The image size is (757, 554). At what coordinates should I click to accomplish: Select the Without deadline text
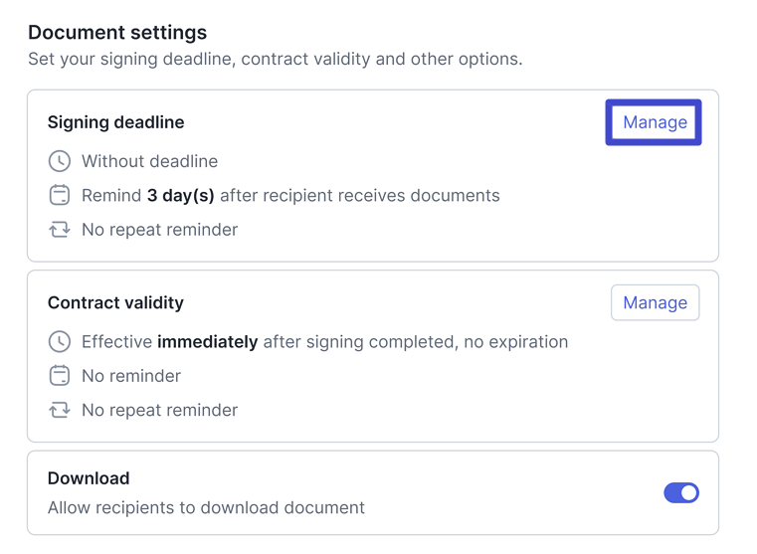click(149, 161)
